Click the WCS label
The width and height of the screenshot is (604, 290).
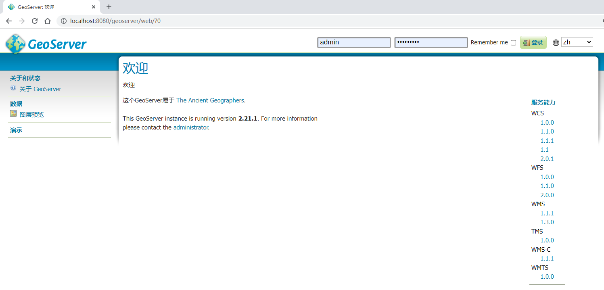click(x=537, y=113)
